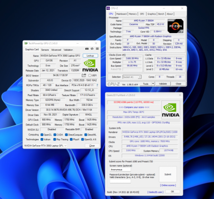This screenshot has width=214, height=199.
Task: Open the CPU-Z About tab
Action: (x=170, y=14)
